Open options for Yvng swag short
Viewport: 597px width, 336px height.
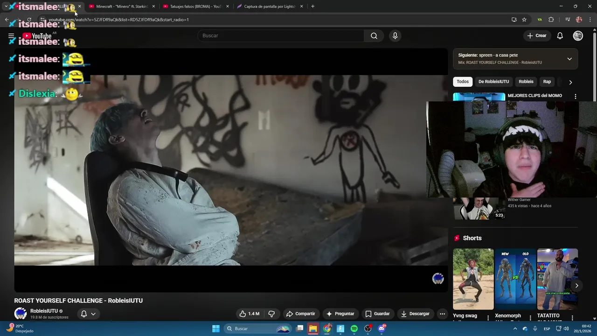[488, 318]
